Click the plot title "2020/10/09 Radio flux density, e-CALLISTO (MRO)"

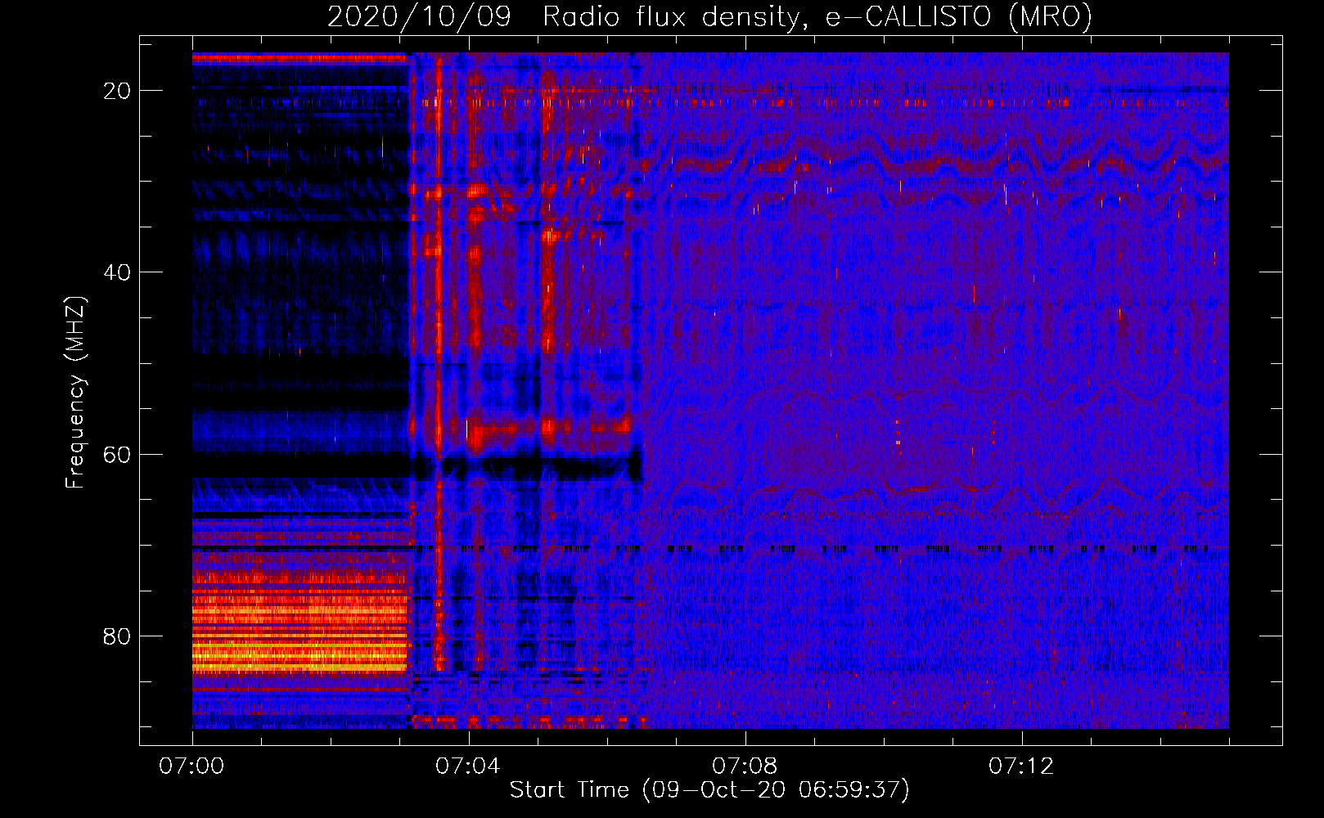pyautogui.click(x=709, y=16)
